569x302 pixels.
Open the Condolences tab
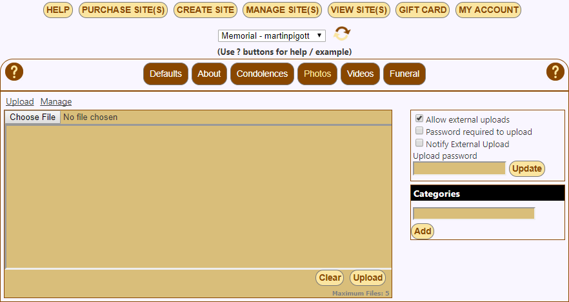[x=262, y=74]
